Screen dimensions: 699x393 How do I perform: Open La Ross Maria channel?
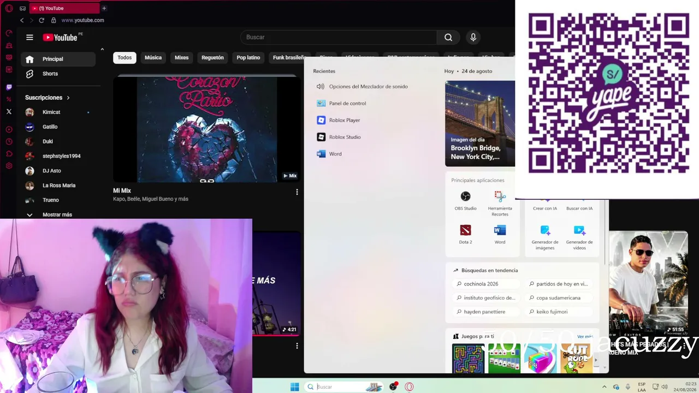pyautogui.click(x=58, y=186)
